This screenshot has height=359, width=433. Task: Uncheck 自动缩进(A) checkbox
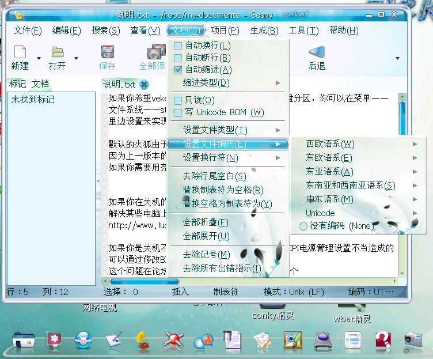(178, 70)
